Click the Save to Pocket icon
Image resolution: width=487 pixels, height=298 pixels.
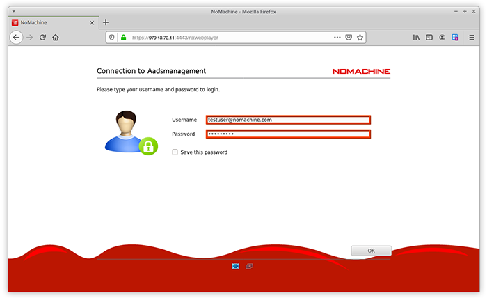point(349,38)
